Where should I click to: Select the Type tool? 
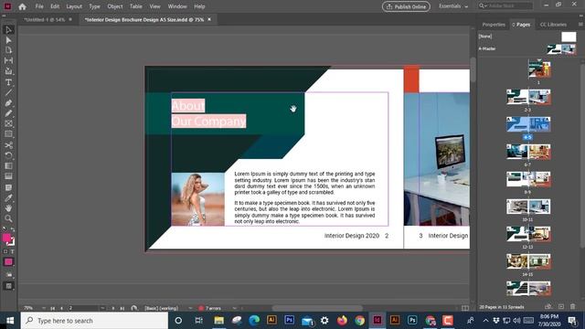coord(8,82)
